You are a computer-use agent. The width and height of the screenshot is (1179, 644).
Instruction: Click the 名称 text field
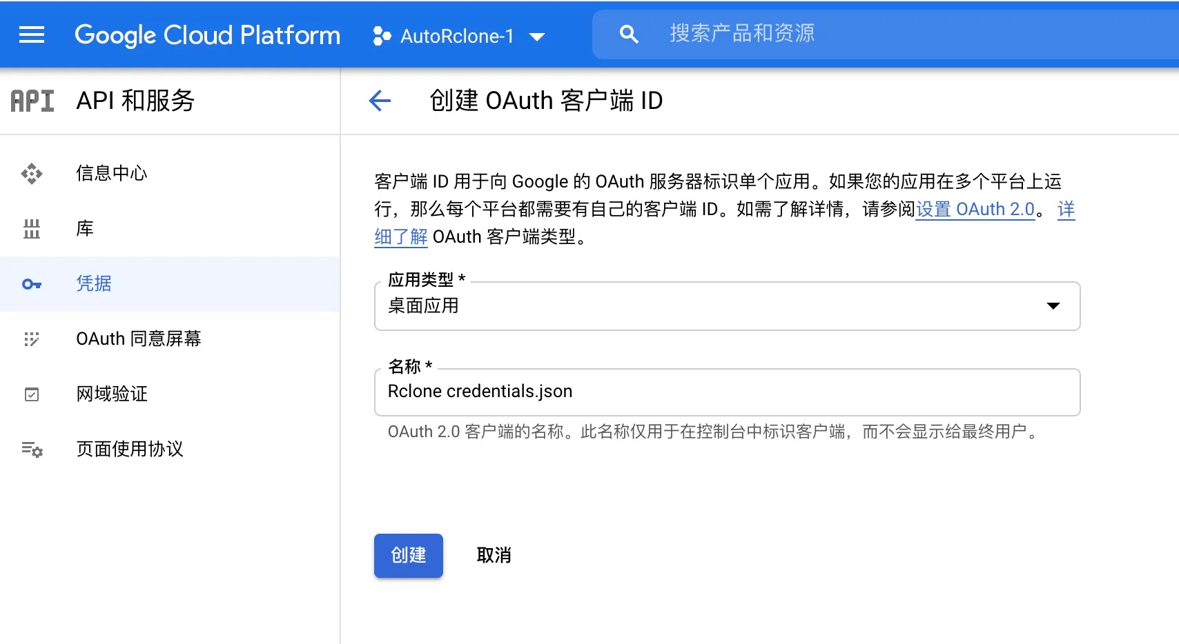click(727, 392)
